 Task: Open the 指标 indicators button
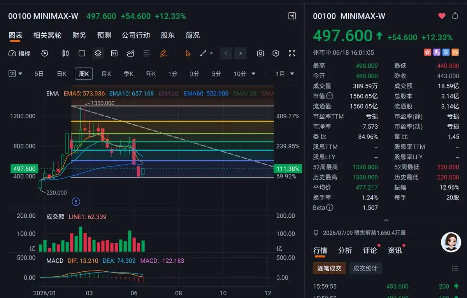[19, 54]
